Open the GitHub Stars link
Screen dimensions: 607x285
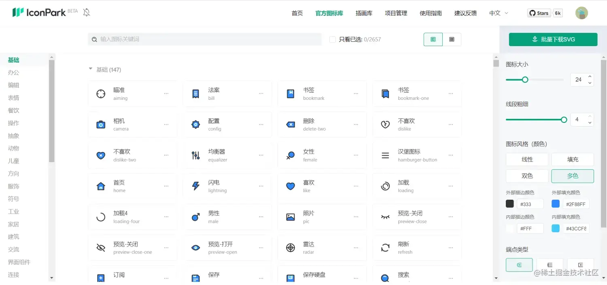click(539, 13)
